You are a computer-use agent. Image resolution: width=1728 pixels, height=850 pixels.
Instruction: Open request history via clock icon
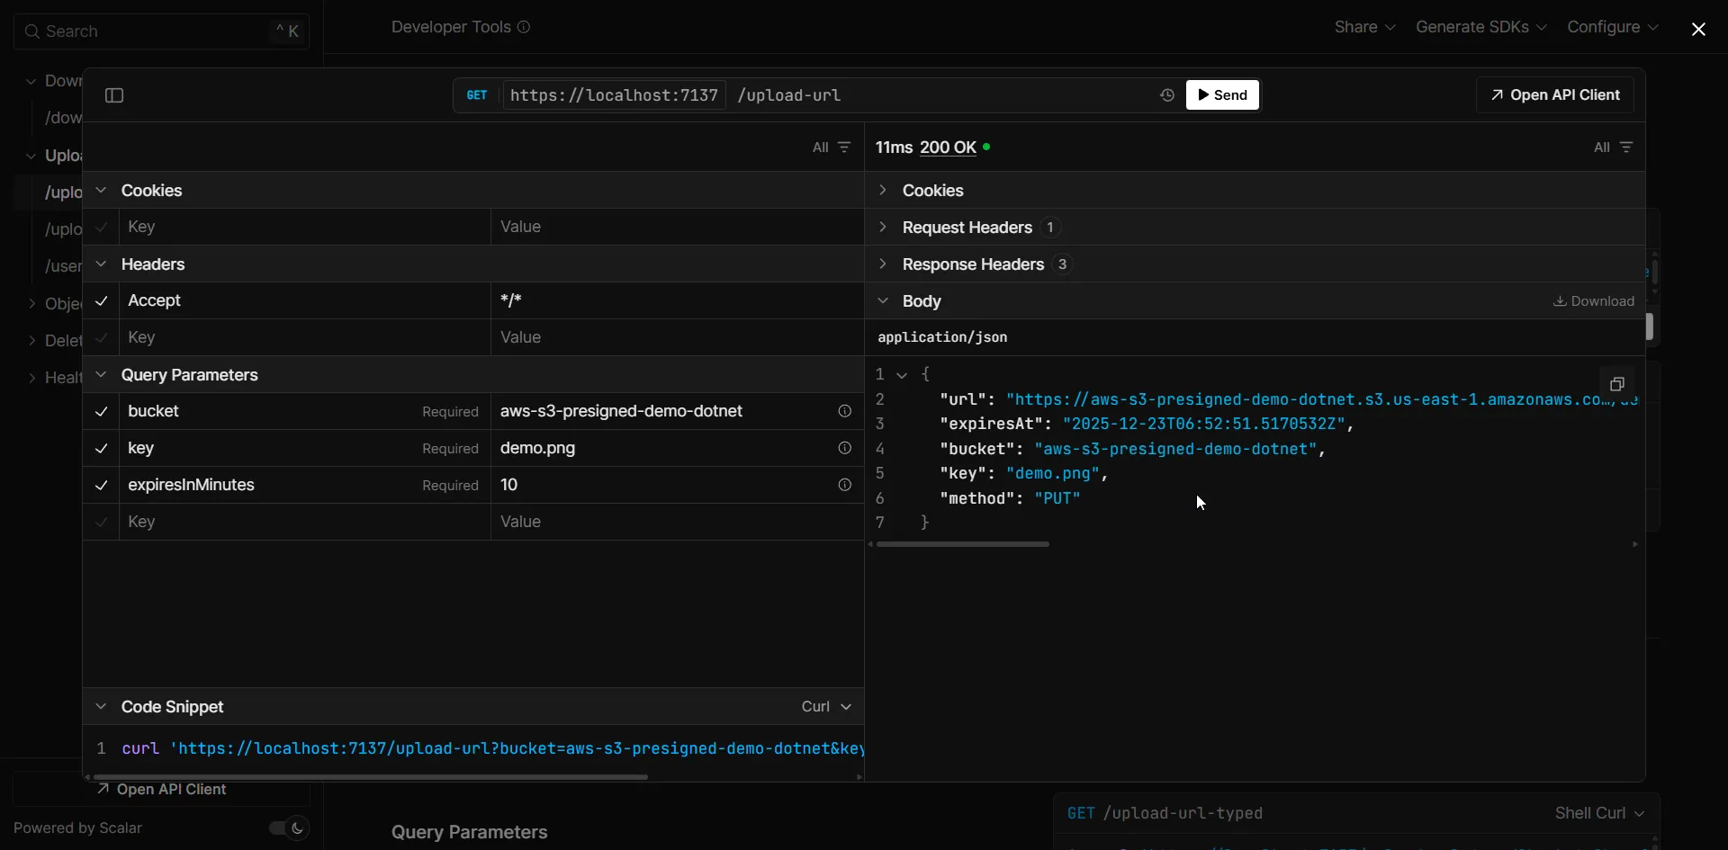1166,94
